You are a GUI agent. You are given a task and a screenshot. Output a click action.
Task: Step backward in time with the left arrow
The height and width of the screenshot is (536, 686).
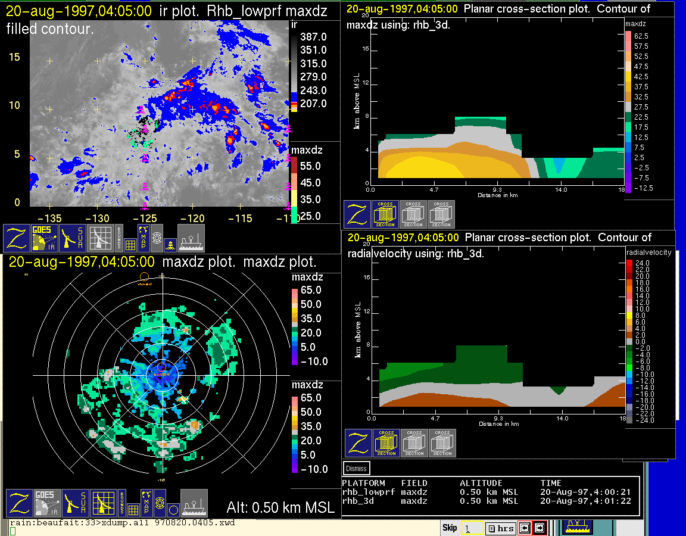[x=525, y=528]
